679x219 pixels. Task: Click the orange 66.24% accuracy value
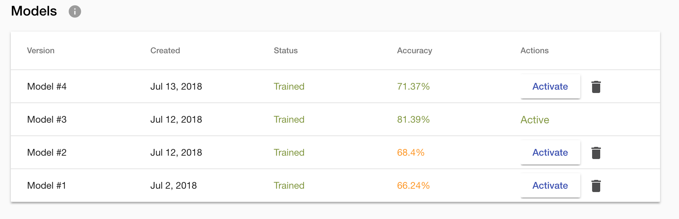click(413, 186)
